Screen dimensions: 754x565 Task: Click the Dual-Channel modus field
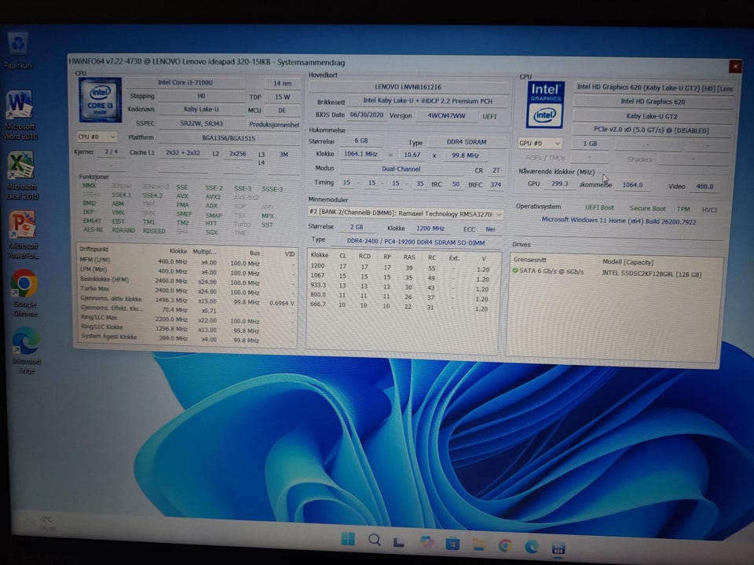[x=401, y=169]
